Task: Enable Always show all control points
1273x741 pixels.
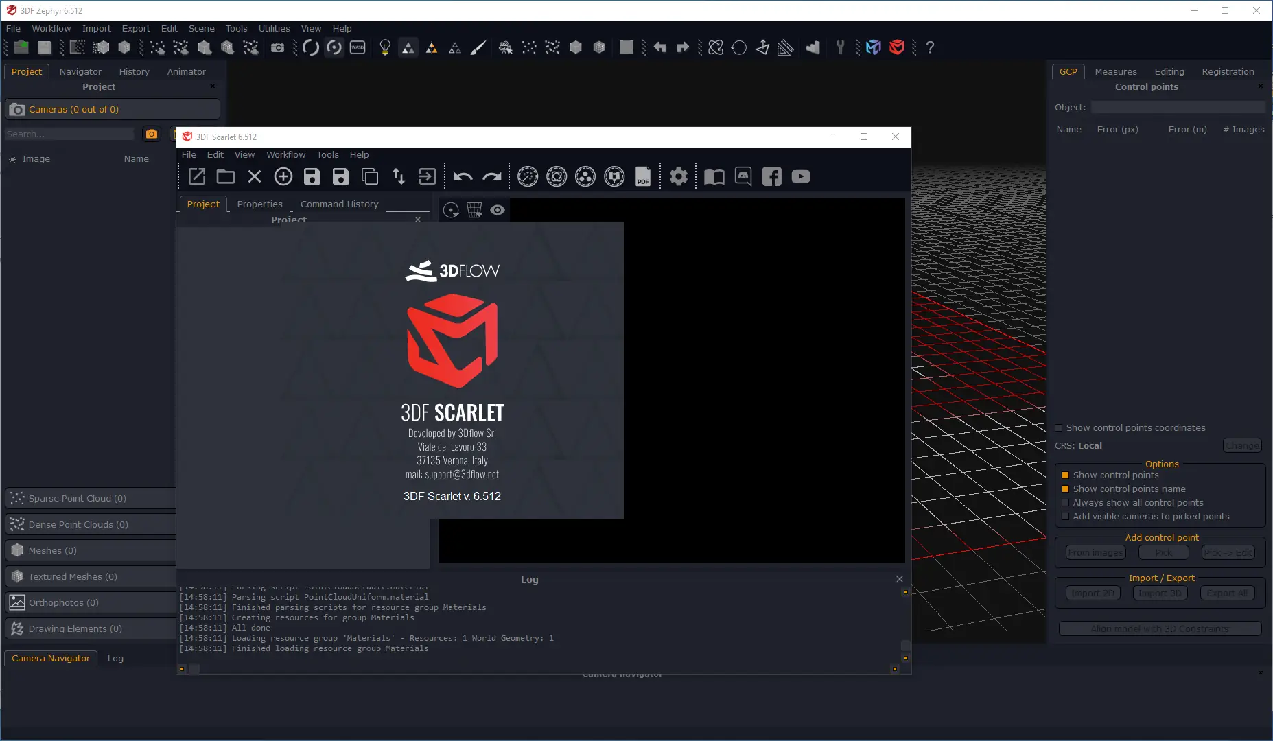Action: pyautogui.click(x=1066, y=502)
